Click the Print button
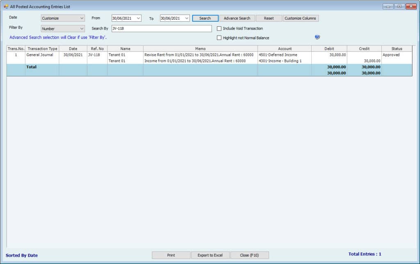This screenshot has height=264, width=420. click(171, 255)
